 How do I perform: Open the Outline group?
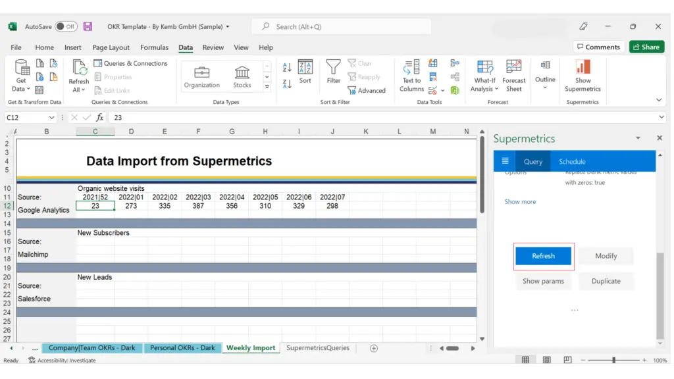click(545, 75)
